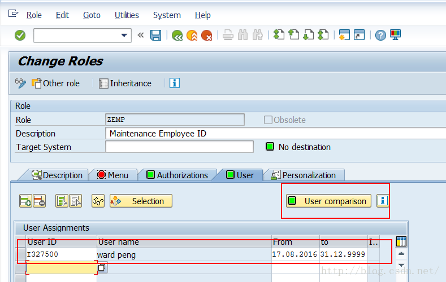Save the role with floppy disk icon

click(155, 36)
